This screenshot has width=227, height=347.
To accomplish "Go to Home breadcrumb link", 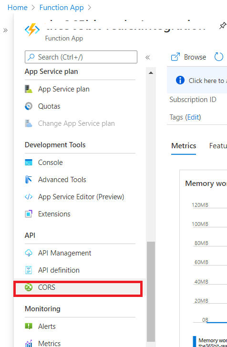I will tap(18, 8).
